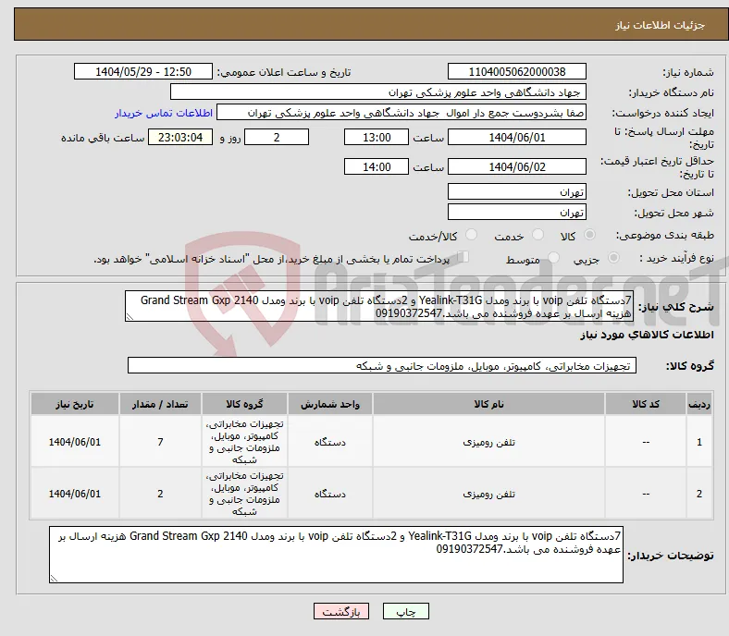The height and width of the screenshot is (636, 729).
Task: Click the buyer organization name field
Action: 378,92
